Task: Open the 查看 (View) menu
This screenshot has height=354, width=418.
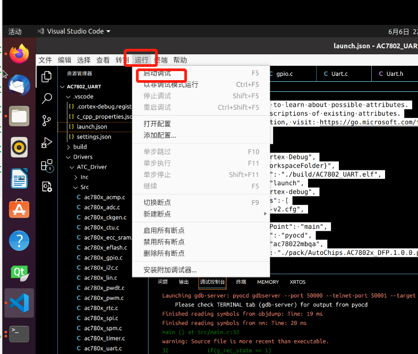Action: tap(103, 60)
